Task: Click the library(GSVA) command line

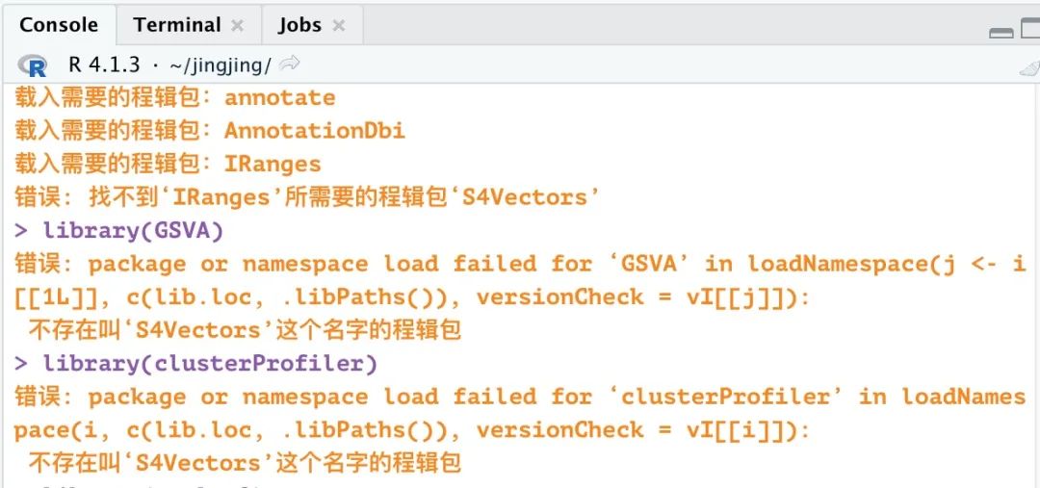Action: [x=119, y=231]
